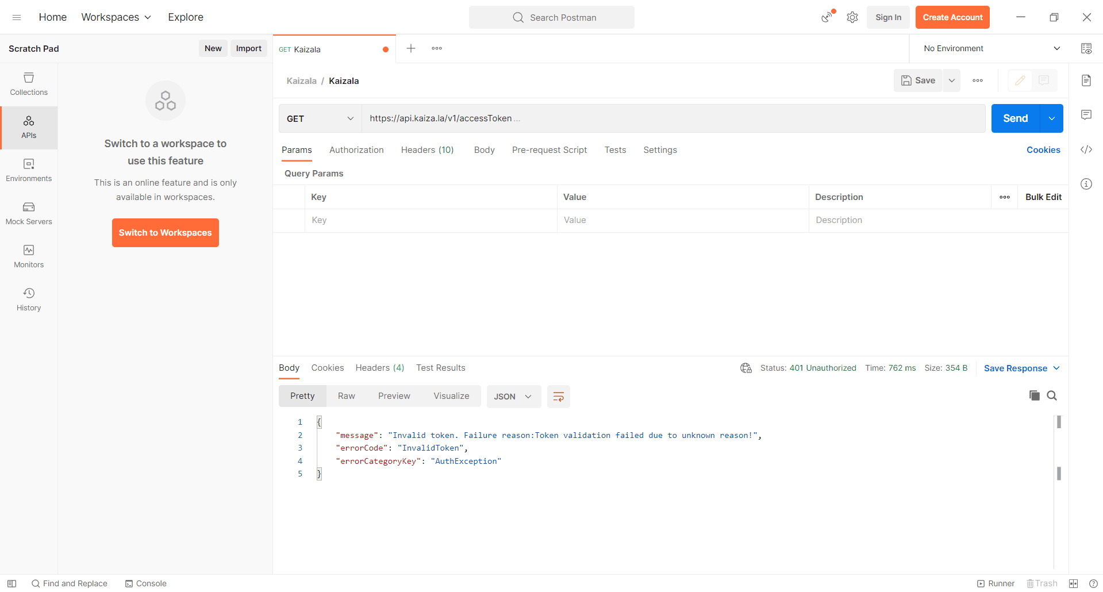The width and height of the screenshot is (1103, 592).
Task: Open the Pre-request Script tab
Action: [549, 150]
